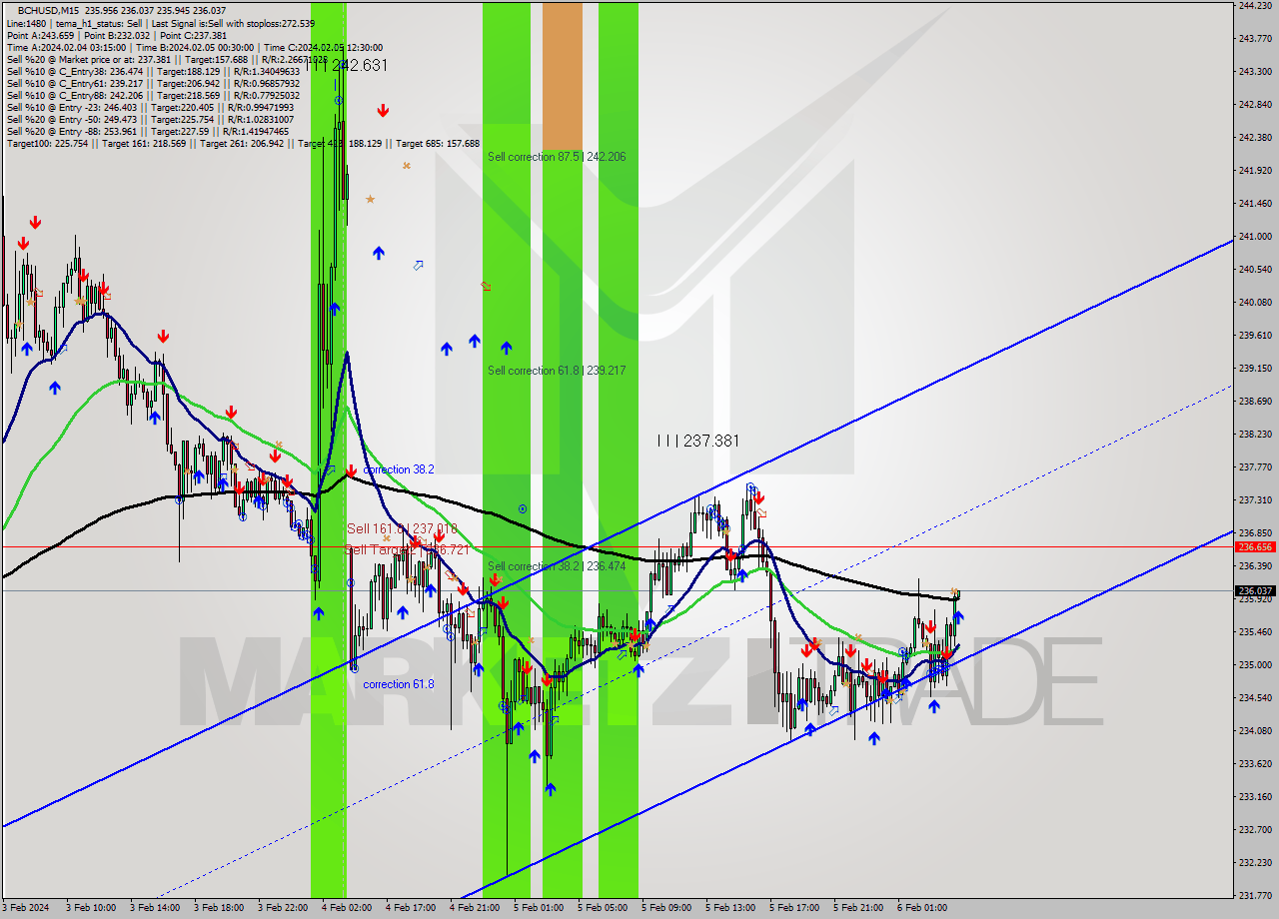Click the '5 Feb 01:00' time label
Image resolution: width=1279 pixels, height=919 pixels.
click(539, 908)
